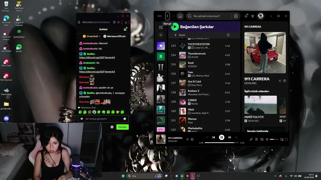The width and height of the screenshot is (321, 180).
Task: Open the MØÑËYGŁITCĦ related music video
Action: [x=261, y=104]
